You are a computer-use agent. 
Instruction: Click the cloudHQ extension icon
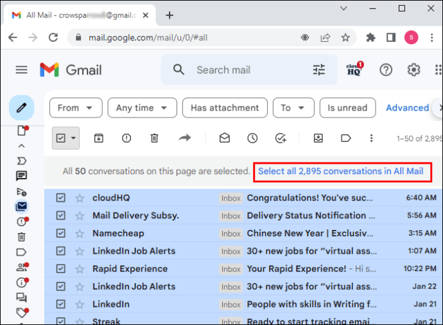point(354,69)
